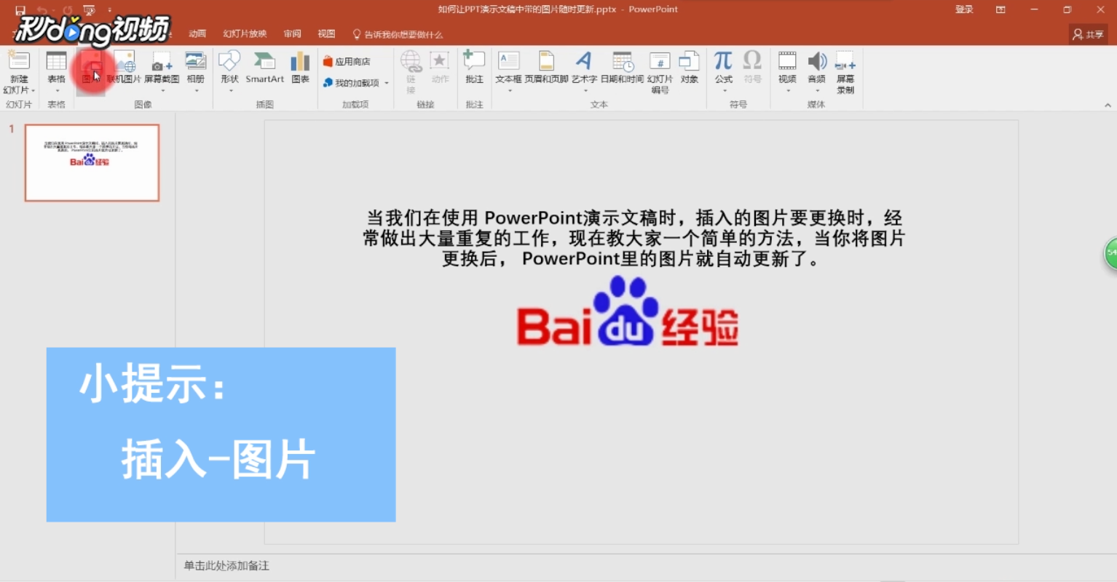This screenshot has height=582, width=1117.
Task: Expand the Photo Album dropdown arrow
Action: 196,90
